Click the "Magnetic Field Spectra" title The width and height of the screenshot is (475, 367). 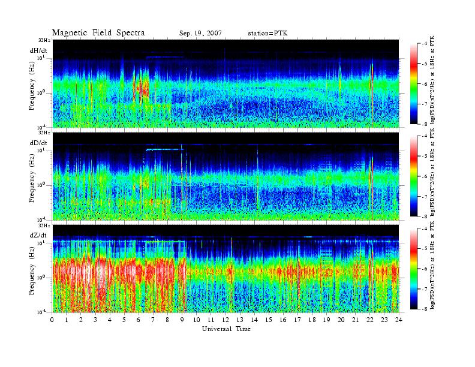coord(98,33)
